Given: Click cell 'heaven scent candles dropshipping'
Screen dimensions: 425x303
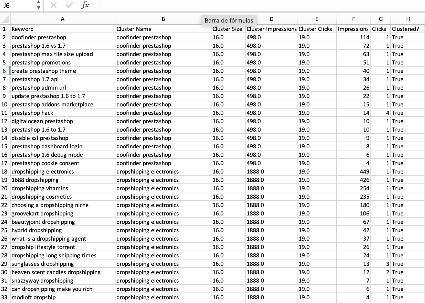Looking at the screenshot, I should [62, 272].
